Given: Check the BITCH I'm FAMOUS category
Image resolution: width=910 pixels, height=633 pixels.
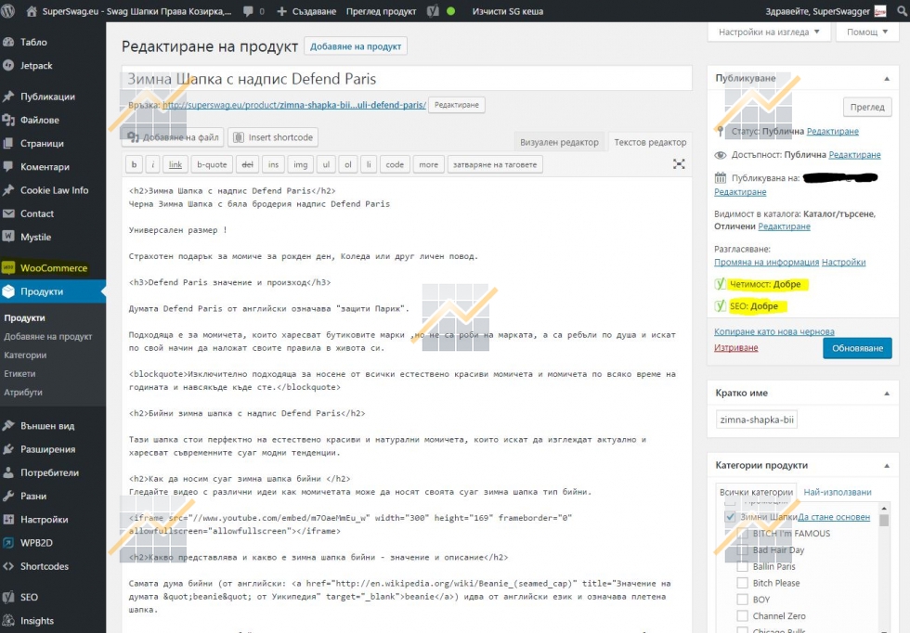Looking at the screenshot, I should (742, 533).
